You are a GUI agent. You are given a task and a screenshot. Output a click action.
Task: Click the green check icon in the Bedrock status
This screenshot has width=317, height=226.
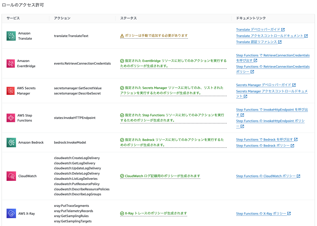[x=122, y=140]
